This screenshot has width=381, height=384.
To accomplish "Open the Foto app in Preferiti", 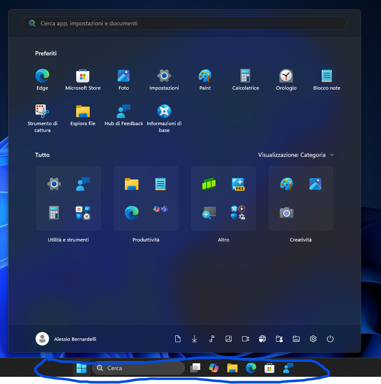I will (124, 80).
